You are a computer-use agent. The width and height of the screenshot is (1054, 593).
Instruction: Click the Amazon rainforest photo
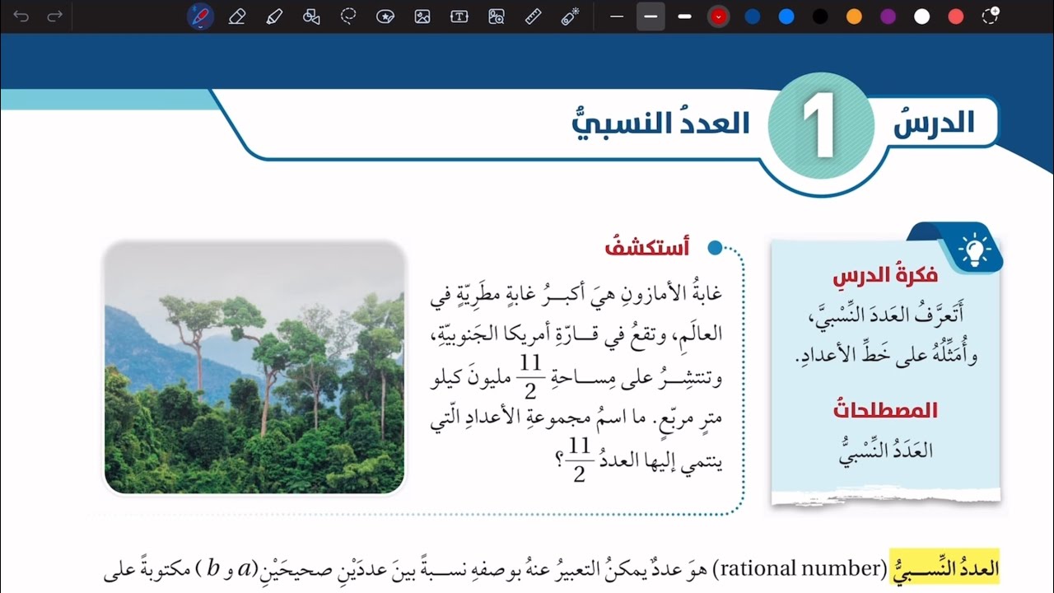pyautogui.click(x=254, y=367)
